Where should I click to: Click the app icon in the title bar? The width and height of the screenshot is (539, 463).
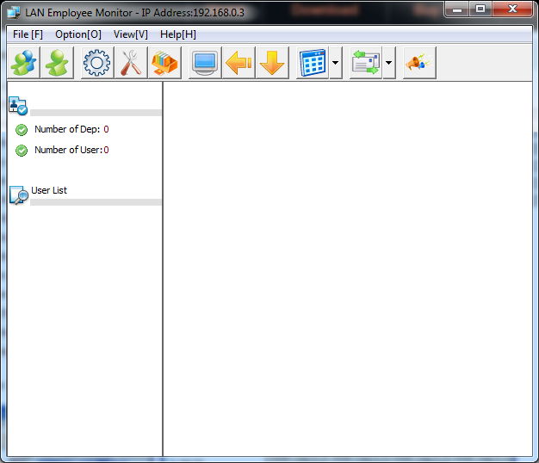click(x=14, y=13)
